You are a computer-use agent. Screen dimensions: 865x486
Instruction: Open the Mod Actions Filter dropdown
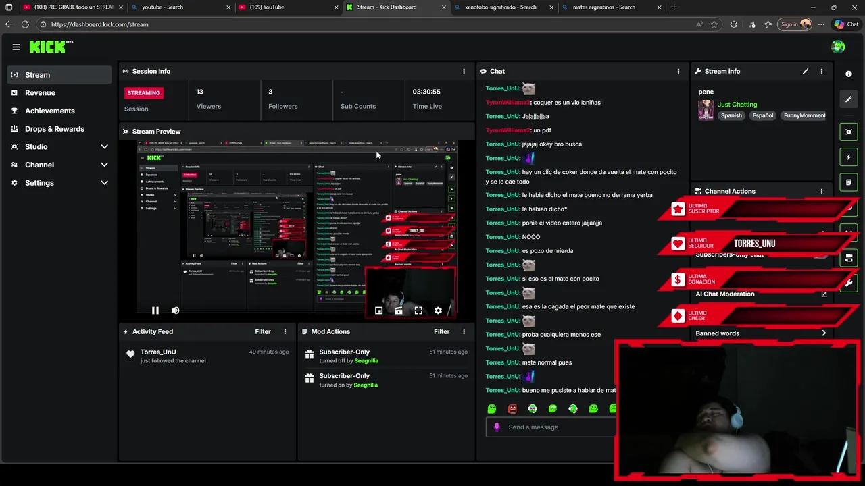click(441, 331)
